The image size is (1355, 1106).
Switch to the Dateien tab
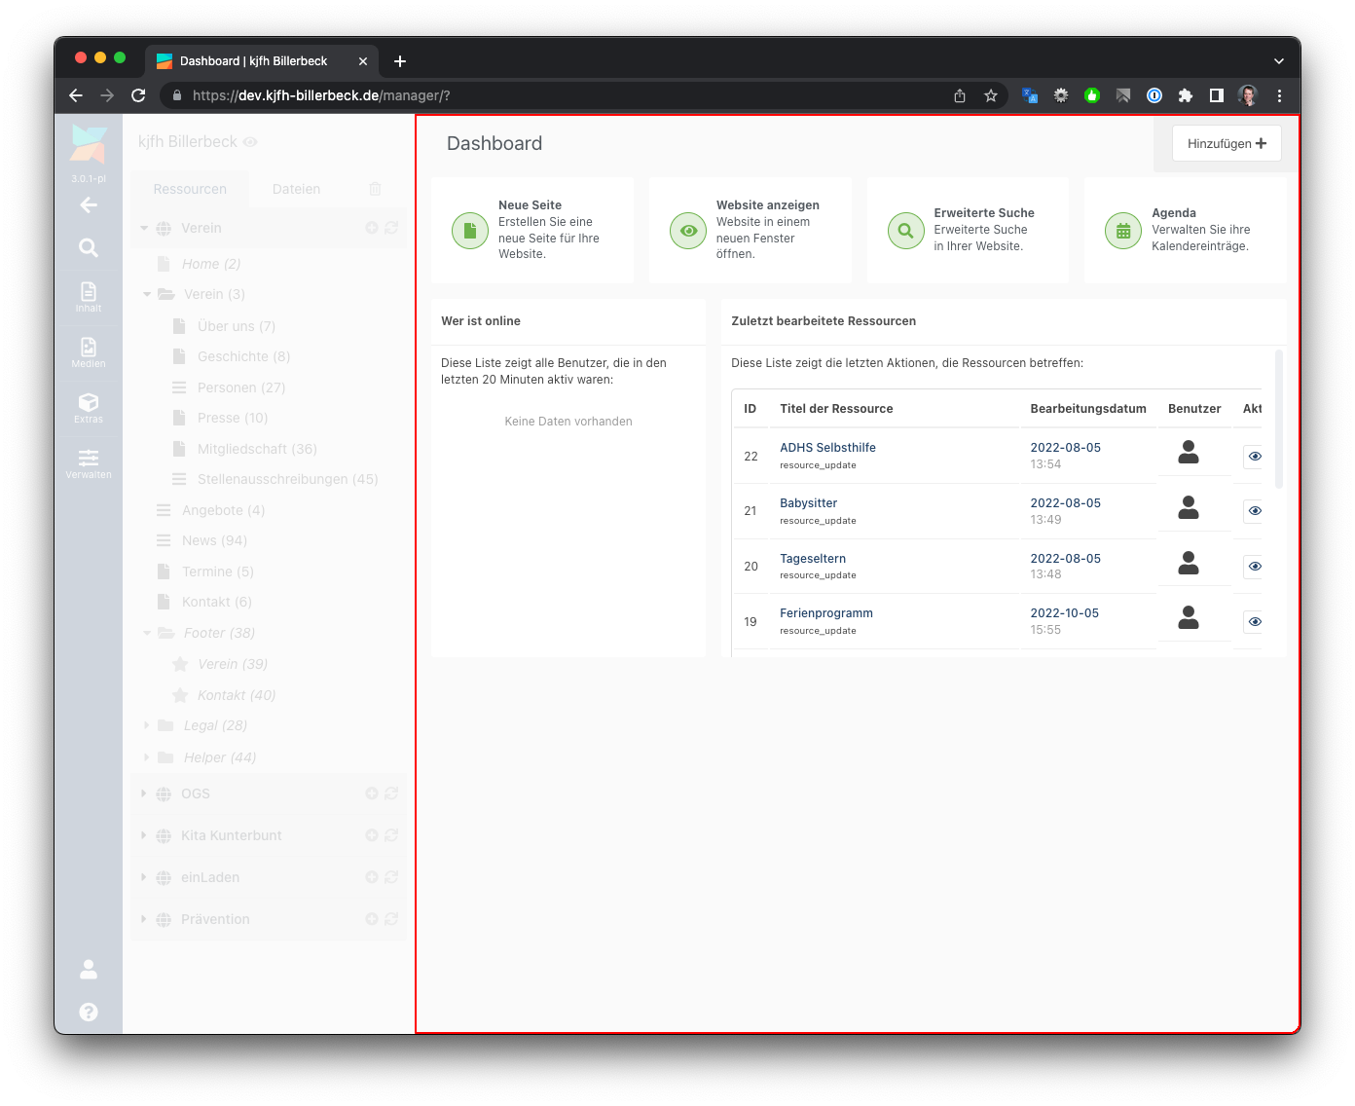click(x=296, y=189)
